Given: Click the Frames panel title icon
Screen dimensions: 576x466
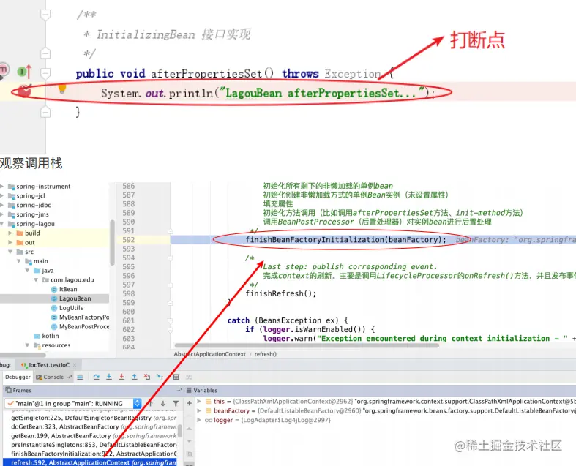Looking at the screenshot, I should pos(9,390).
